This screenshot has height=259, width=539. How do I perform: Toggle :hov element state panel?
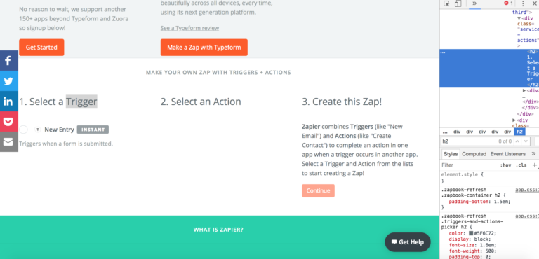(505, 165)
